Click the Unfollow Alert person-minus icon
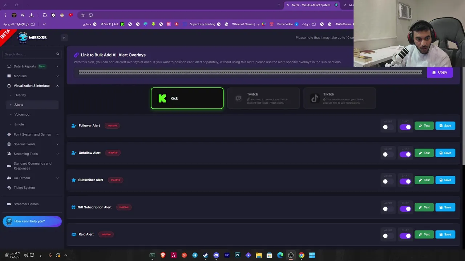465x261 pixels. [74, 153]
